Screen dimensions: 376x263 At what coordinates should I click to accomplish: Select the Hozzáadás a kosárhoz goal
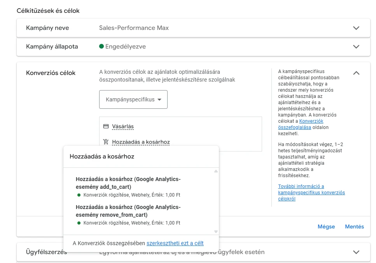141,142
